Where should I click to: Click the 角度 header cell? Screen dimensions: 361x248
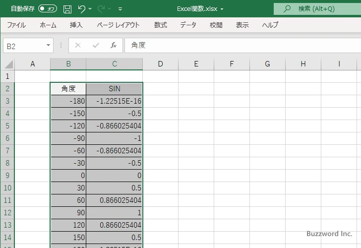[x=68, y=89]
